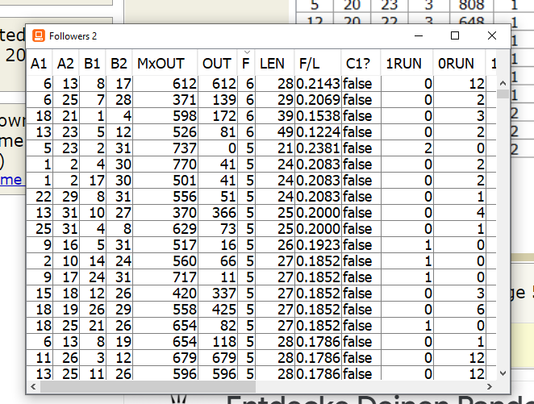Select the MxOUT cell showing 560
534x404 pixels.
point(165,261)
